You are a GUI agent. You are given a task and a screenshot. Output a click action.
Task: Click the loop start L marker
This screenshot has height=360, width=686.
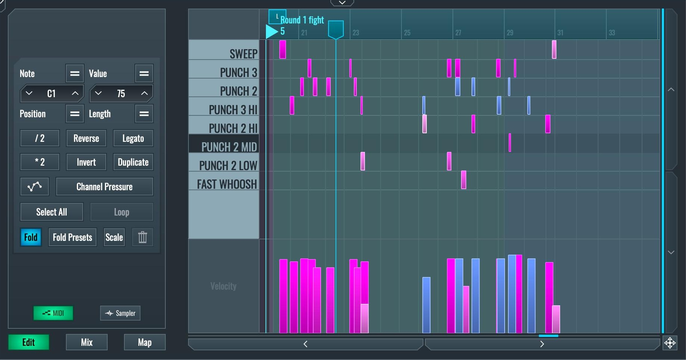pos(277,16)
